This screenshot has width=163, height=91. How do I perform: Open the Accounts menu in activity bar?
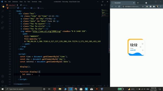pyautogui.click(x=3, y=76)
